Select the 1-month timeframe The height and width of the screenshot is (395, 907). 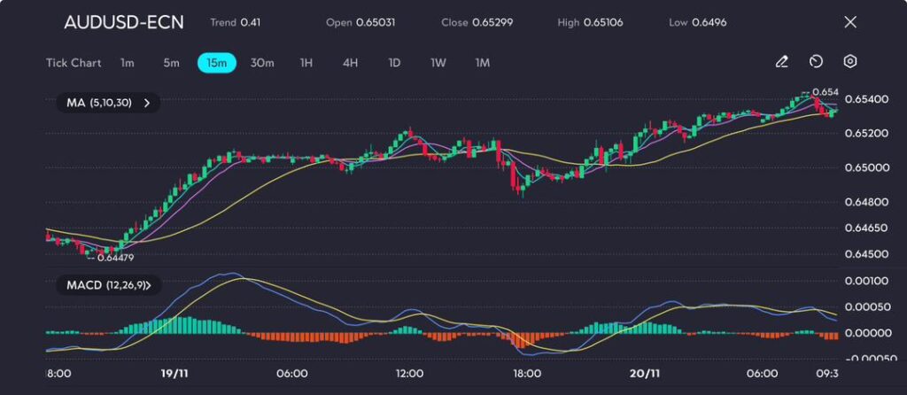point(482,63)
